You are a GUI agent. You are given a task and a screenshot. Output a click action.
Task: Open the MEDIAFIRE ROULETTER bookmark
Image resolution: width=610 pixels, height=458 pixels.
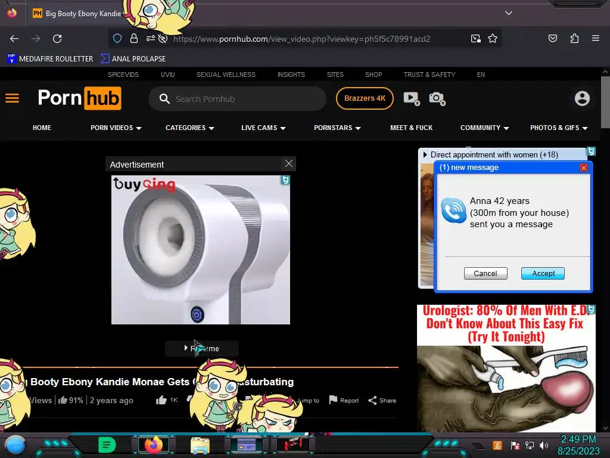pyautogui.click(x=50, y=59)
